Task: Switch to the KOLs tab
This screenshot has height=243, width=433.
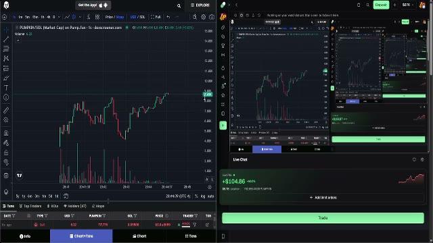Action: [x=53, y=206]
